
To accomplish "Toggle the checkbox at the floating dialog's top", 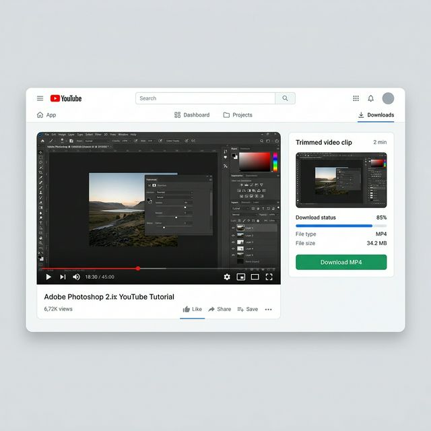I will point(150,185).
